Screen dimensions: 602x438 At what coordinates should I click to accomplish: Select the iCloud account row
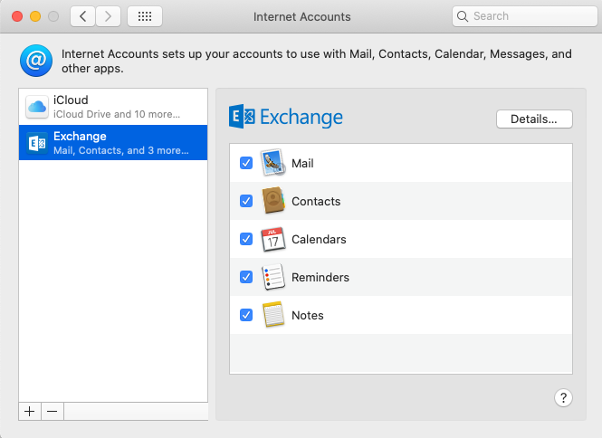click(x=113, y=107)
